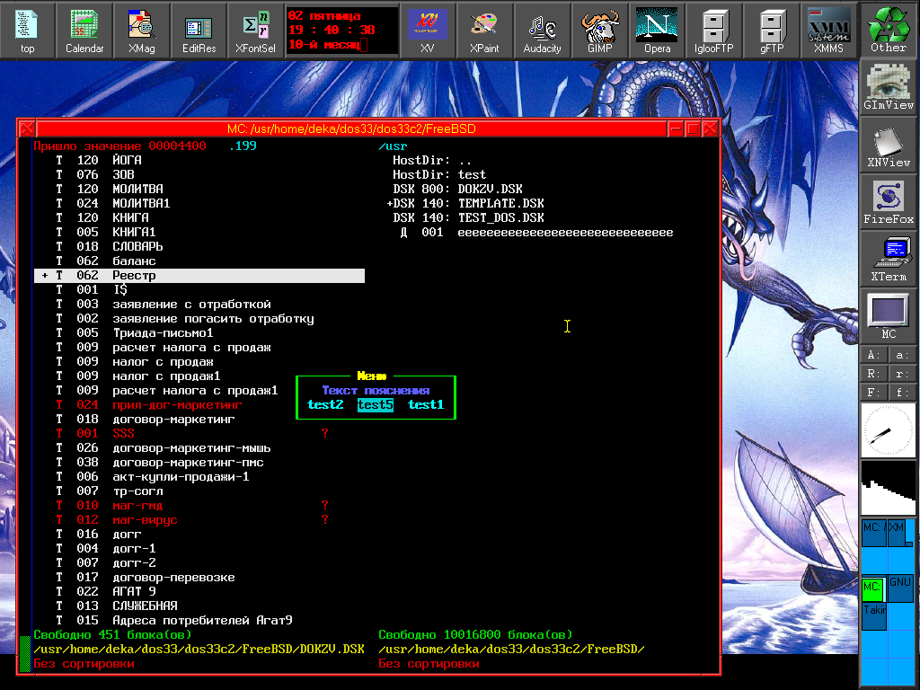Select the TEST_DOS.DSK disk image row
Viewport: 920px width, 690px height.
pyautogui.click(x=468, y=217)
